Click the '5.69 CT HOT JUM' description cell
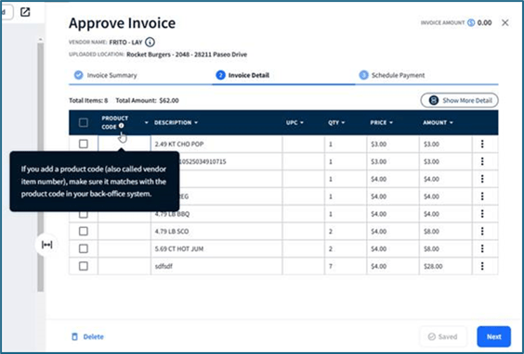The image size is (524, 354). (x=216, y=248)
